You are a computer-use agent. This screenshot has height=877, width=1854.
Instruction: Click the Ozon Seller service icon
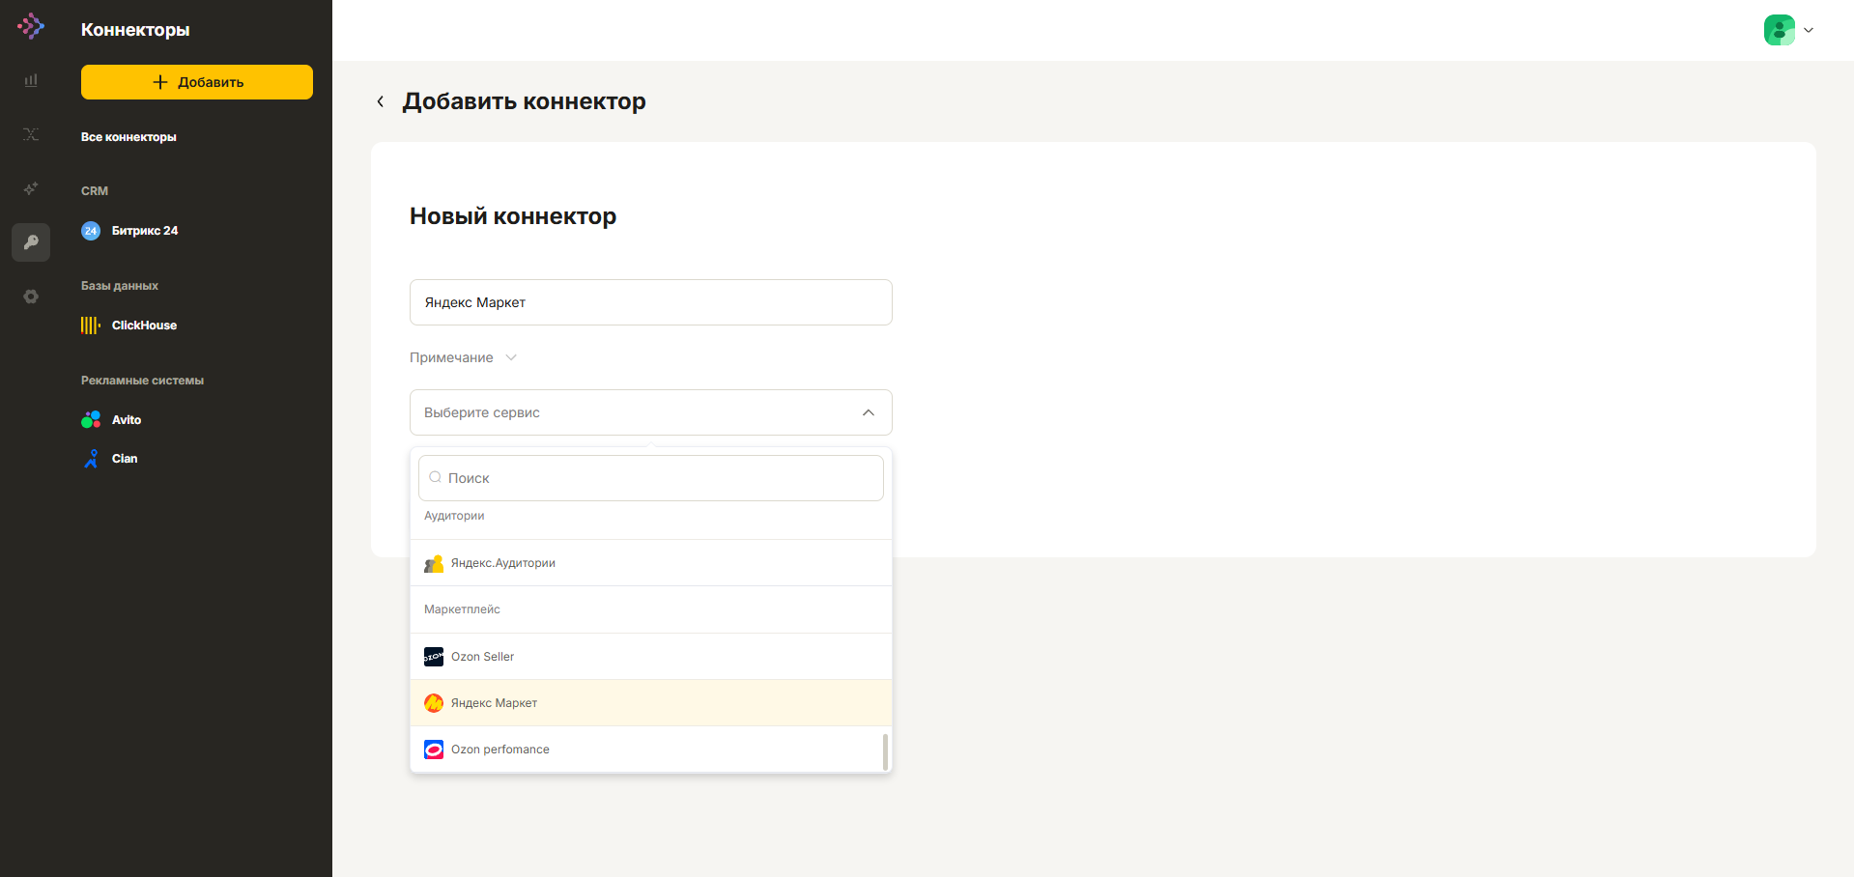coord(434,657)
